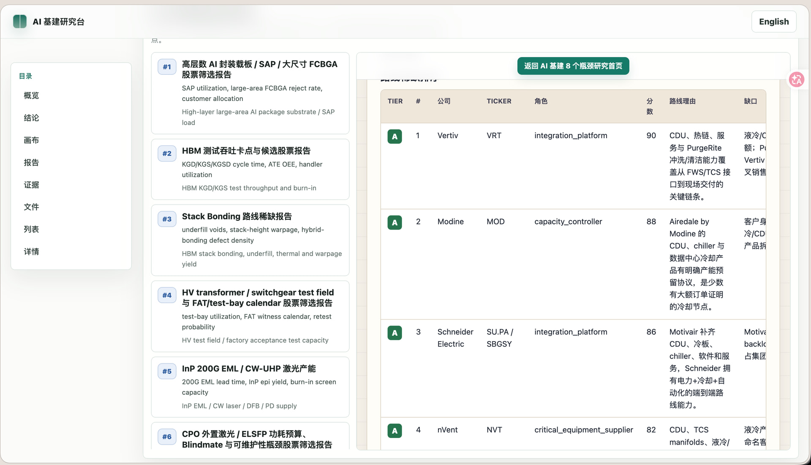
Task: Open 高层数 AI 封装载板 / SAP report title
Action: [x=259, y=69]
